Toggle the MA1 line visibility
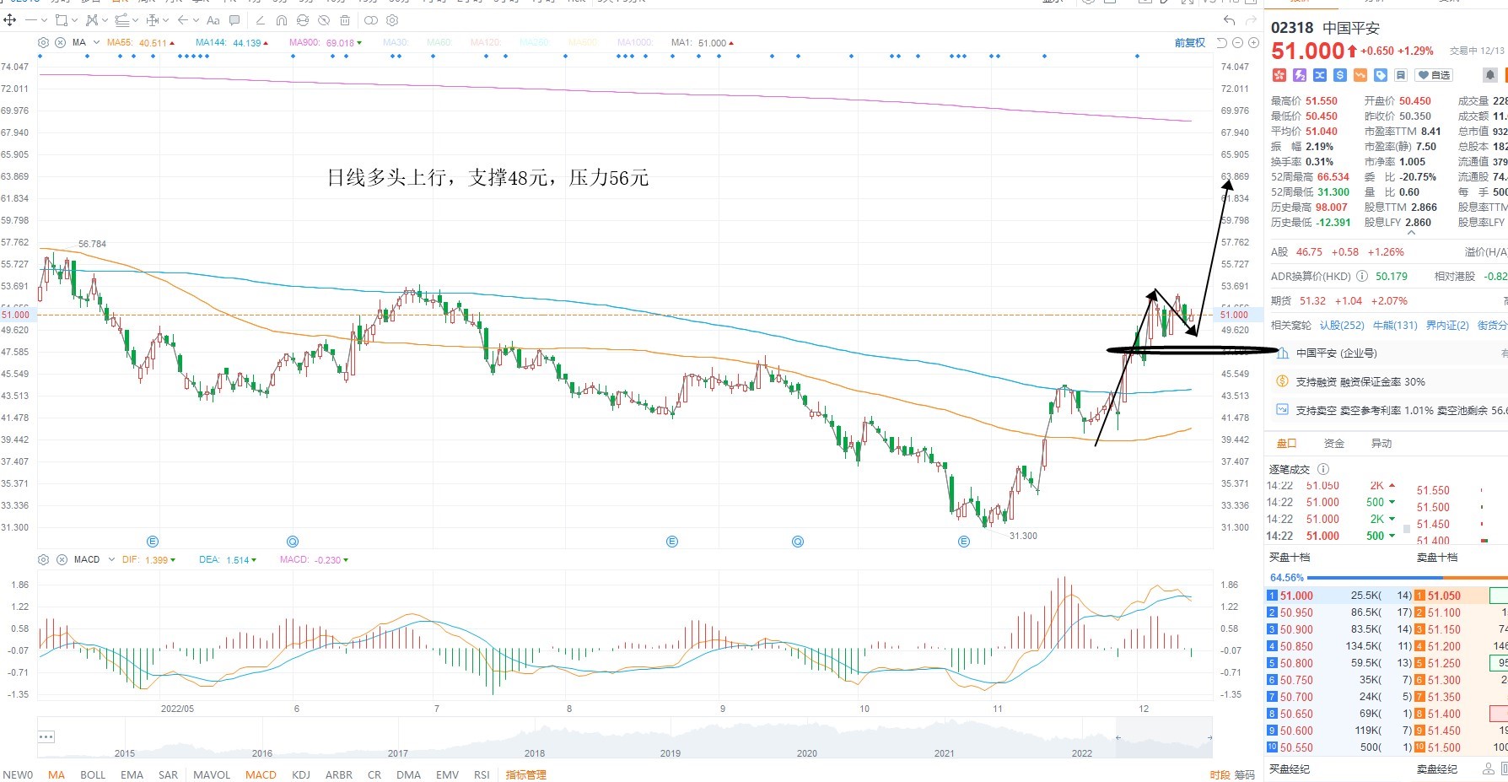Viewport: 1508px width, 782px height. point(703,43)
